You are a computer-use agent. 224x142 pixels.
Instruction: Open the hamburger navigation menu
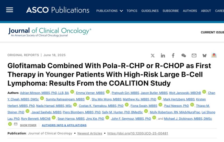coord(10,10)
